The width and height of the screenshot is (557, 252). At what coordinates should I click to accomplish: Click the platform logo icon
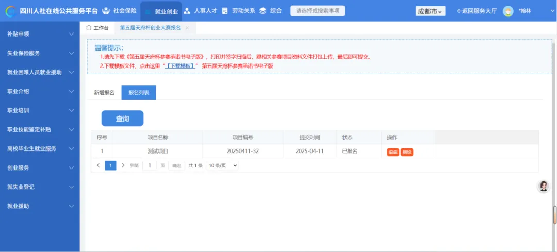click(11, 11)
